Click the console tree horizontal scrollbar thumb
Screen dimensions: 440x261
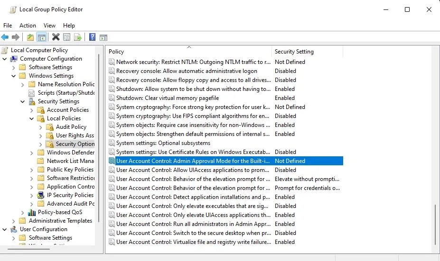coord(28,249)
